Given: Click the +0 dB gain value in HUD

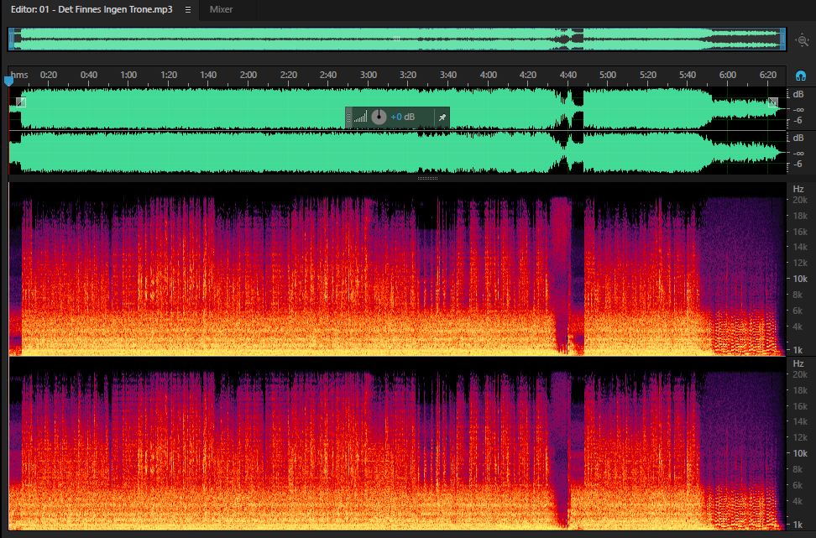Looking at the screenshot, I should [403, 117].
